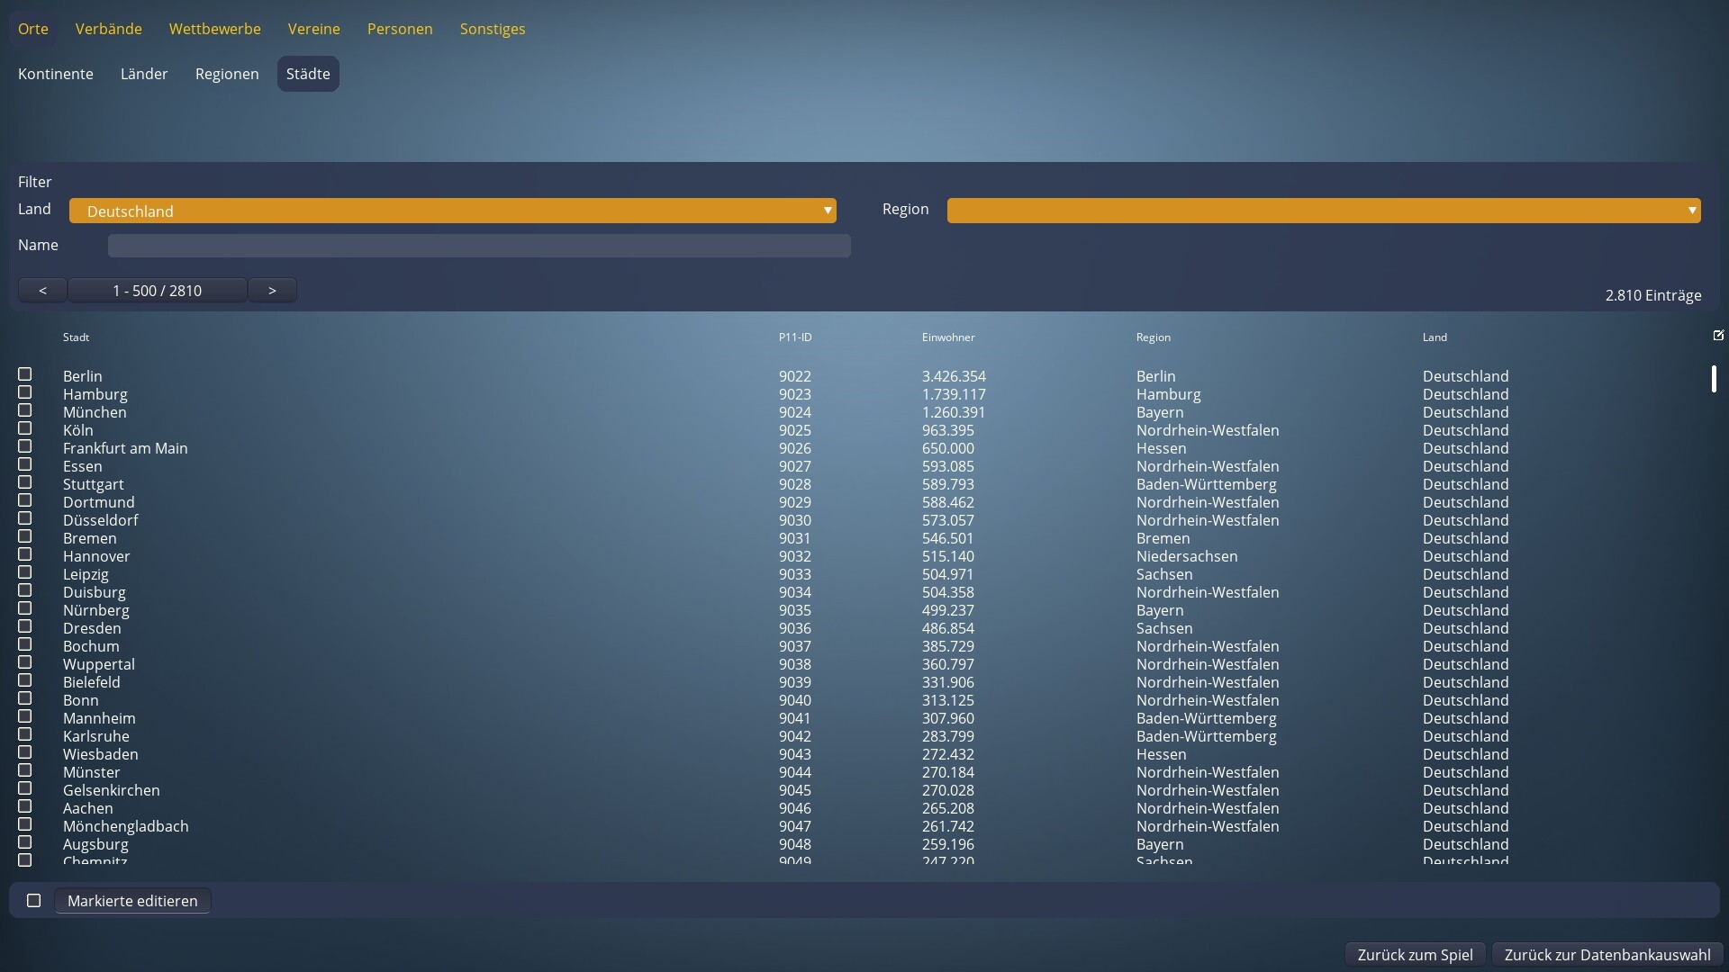Click the Markierte editieren button
The image size is (1729, 972).
132,900
